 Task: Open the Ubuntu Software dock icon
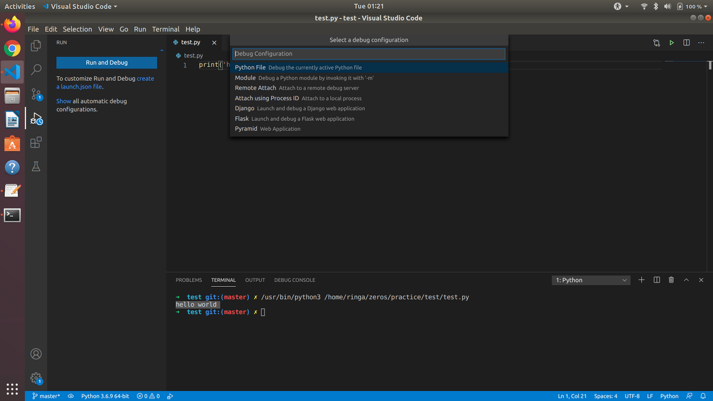tap(12, 144)
